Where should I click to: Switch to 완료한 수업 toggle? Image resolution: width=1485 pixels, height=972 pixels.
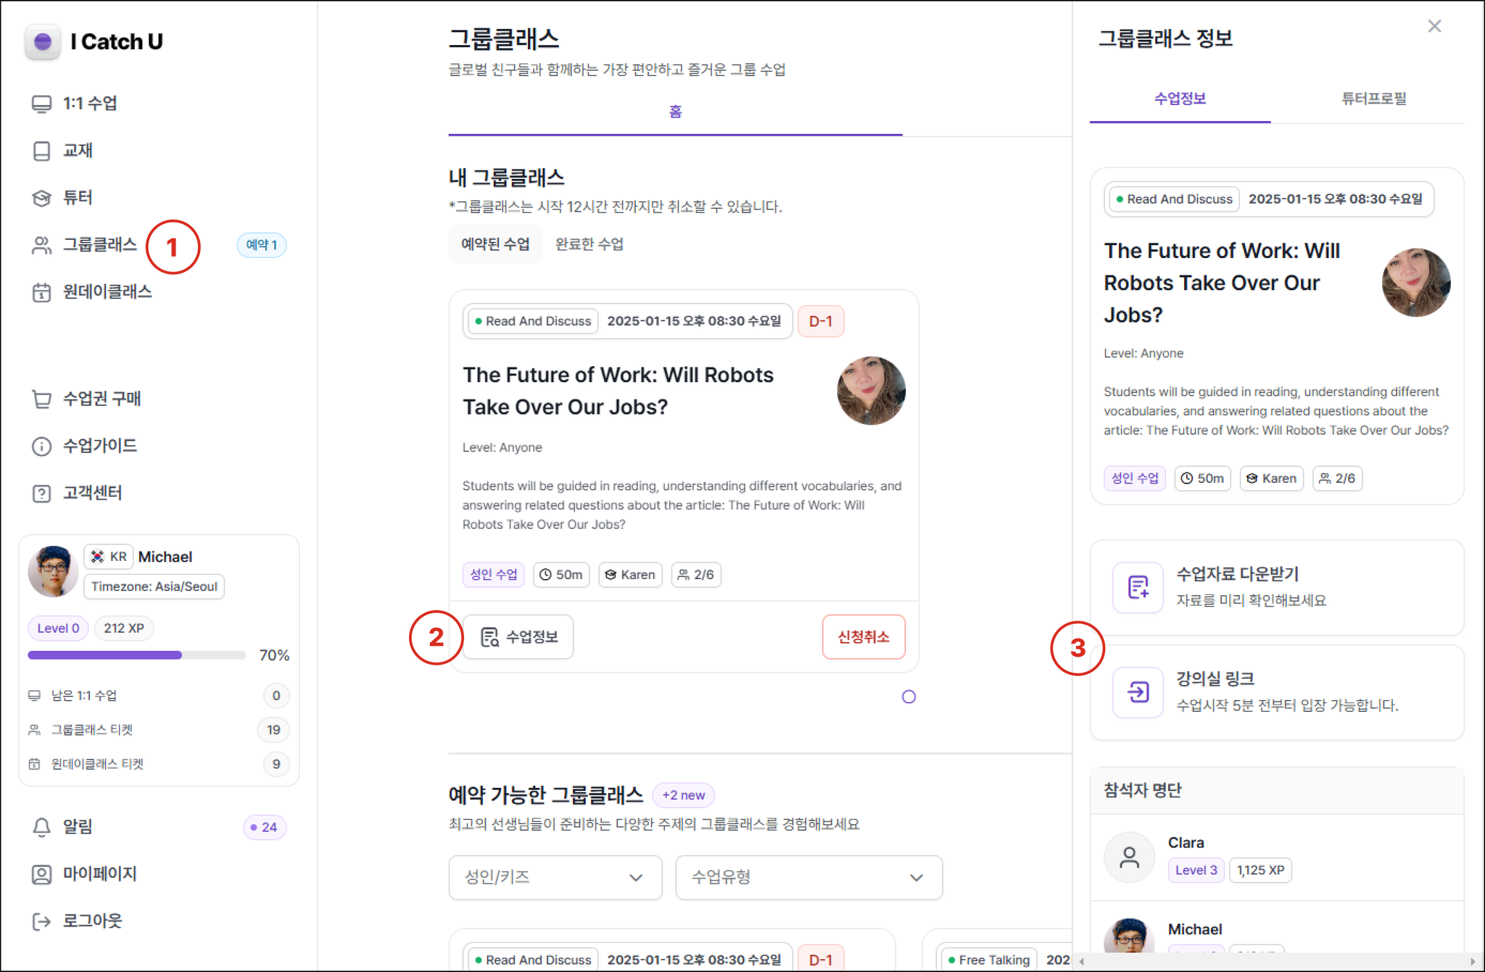(x=589, y=244)
